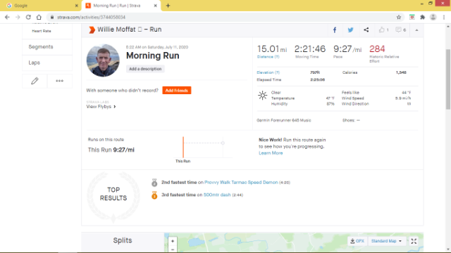Click the page vertical scrollbar

[x=448, y=79]
